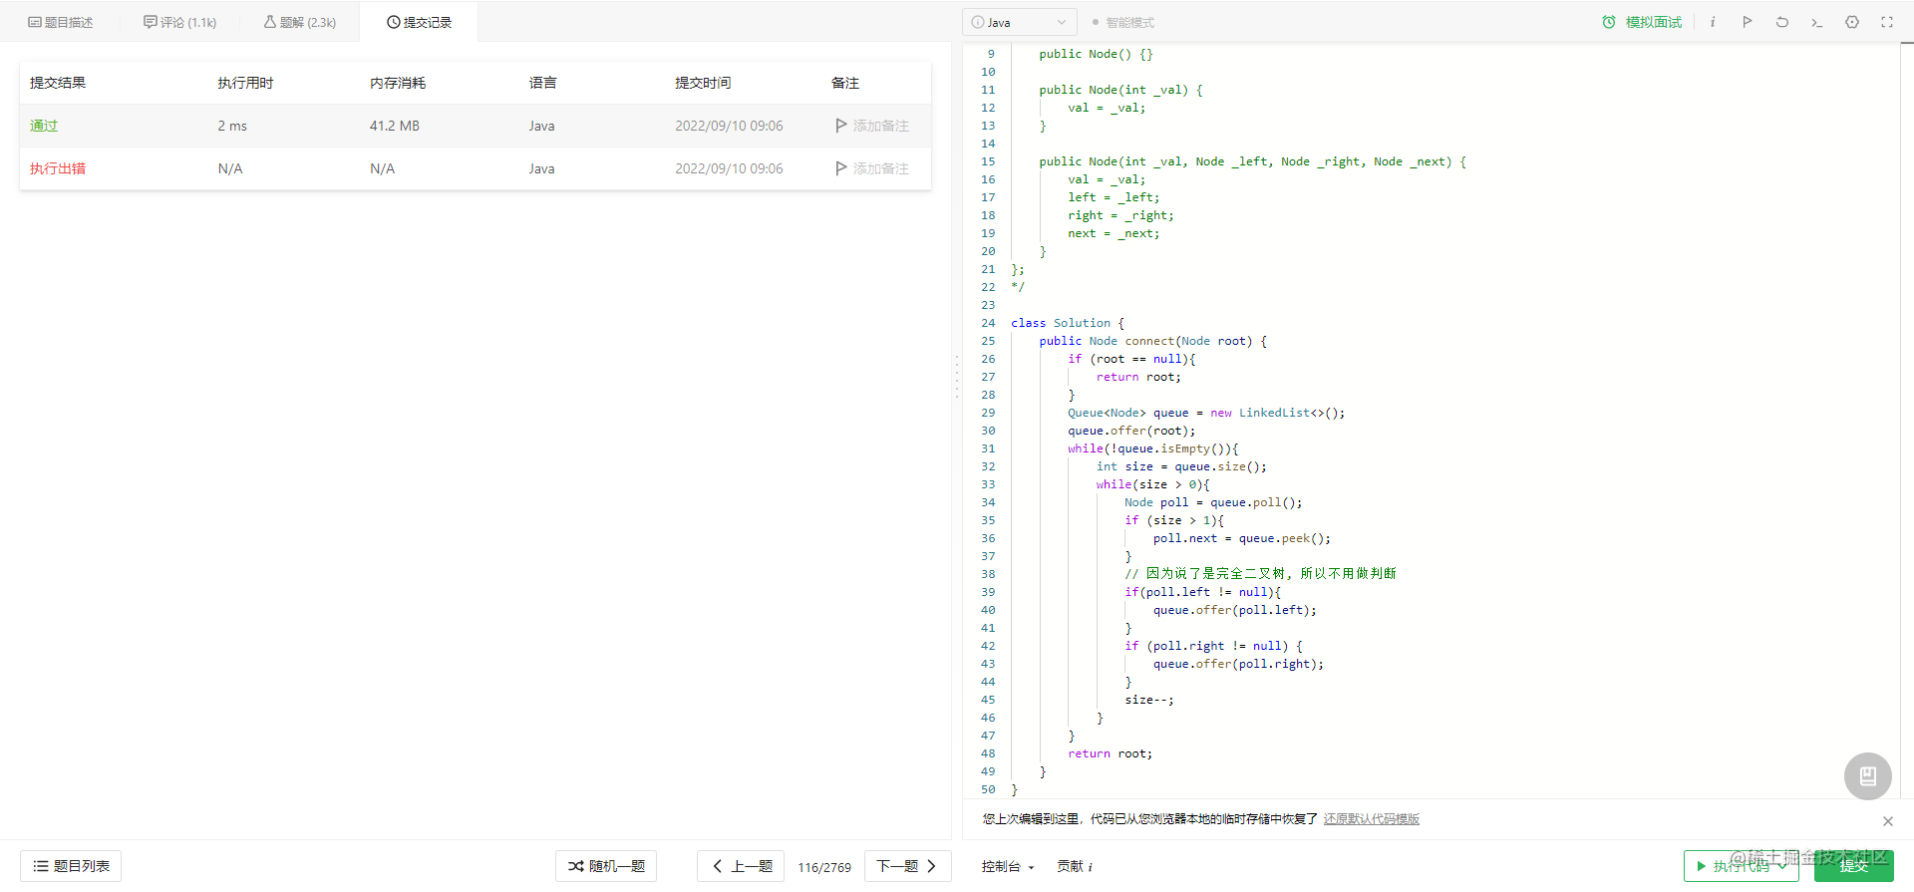Click the 2 ms runtime cell
1914x892 pixels.
coord(232,126)
